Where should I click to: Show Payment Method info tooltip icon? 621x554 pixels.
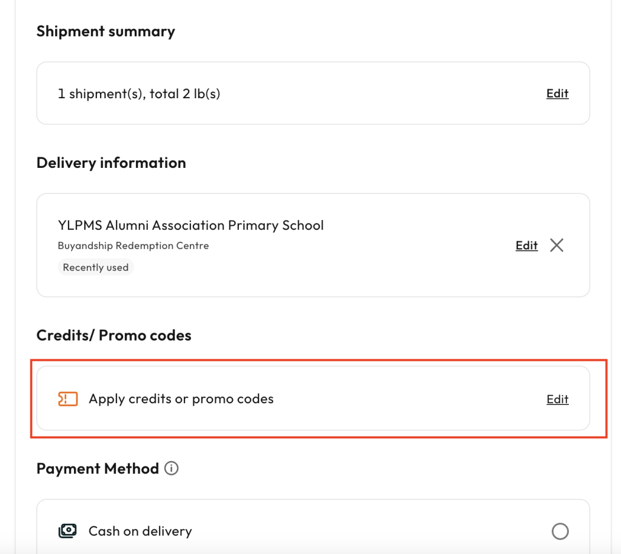[172, 469]
